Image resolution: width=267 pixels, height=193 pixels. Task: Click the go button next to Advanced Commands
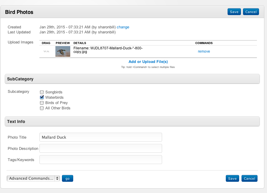68,179
